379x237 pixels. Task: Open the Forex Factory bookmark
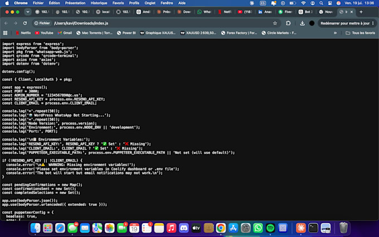point(239,33)
